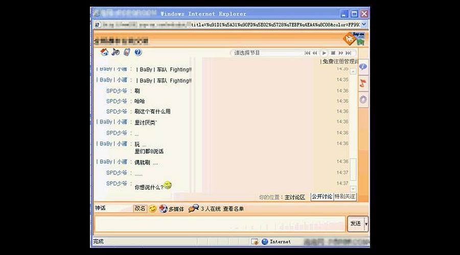This screenshot has width=460, height=255.
Task: Open the 查看名单 user list link
Action: [x=233, y=209]
